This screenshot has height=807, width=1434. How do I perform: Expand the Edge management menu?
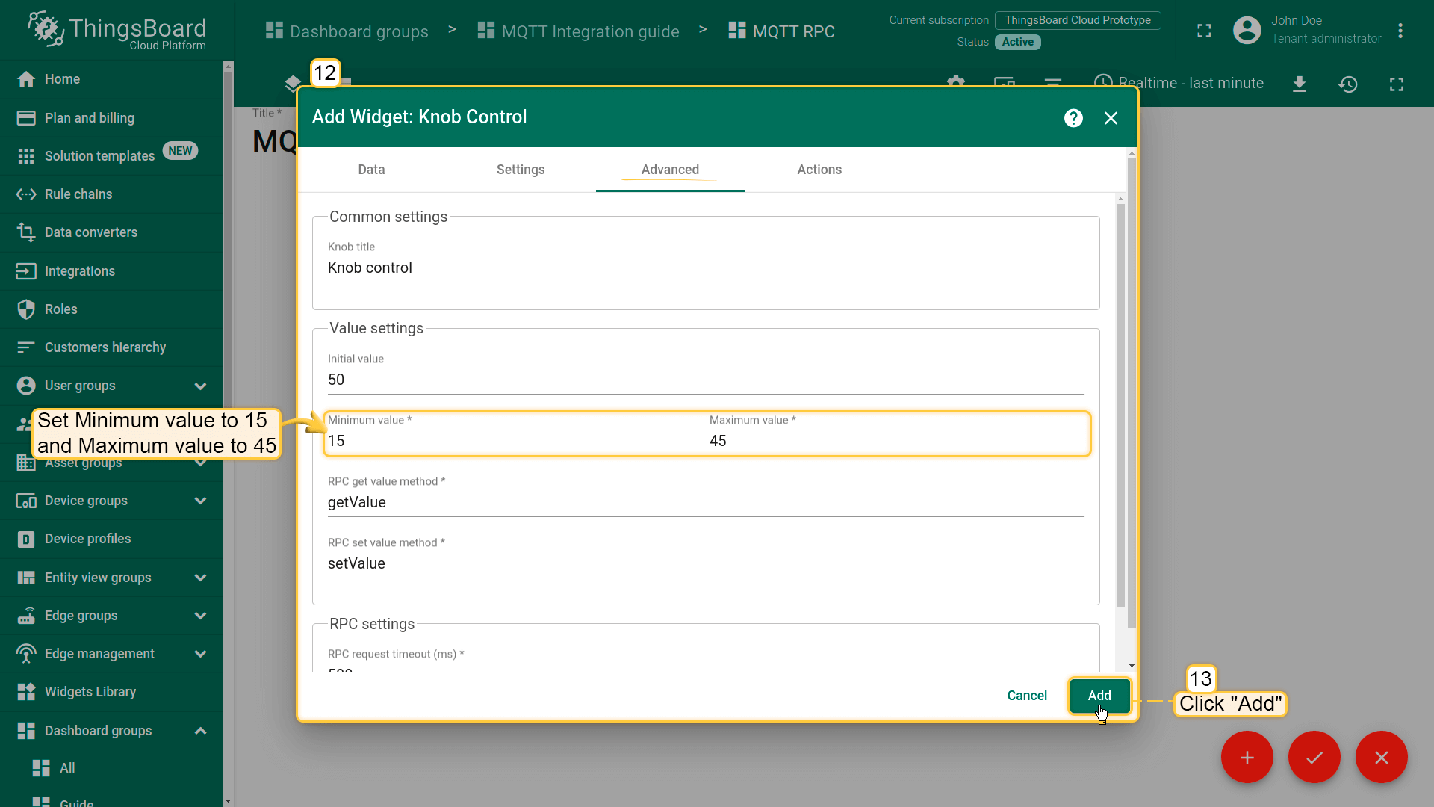point(200,654)
